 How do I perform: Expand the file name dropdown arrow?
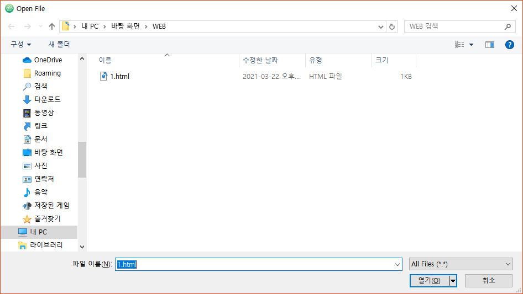pyautogui.click(x=398, y=264)
